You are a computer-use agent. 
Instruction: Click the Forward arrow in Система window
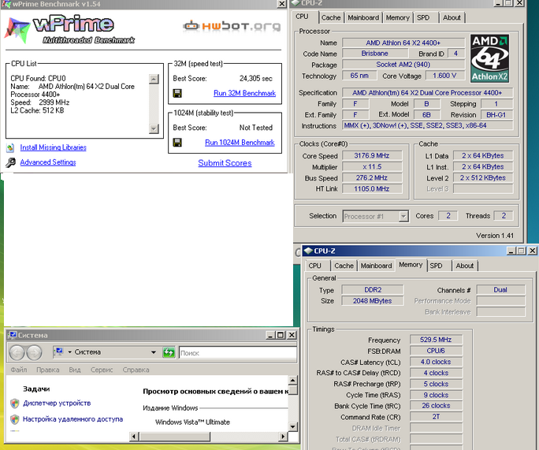pos(34,352)
